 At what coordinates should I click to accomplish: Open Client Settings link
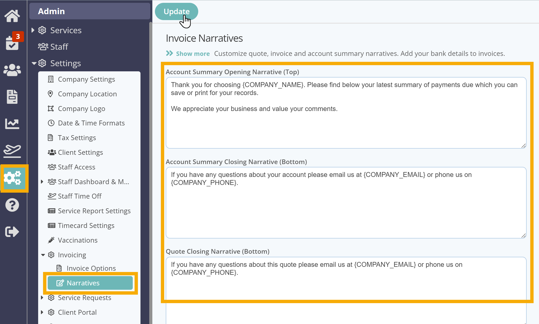click(80, 152)
